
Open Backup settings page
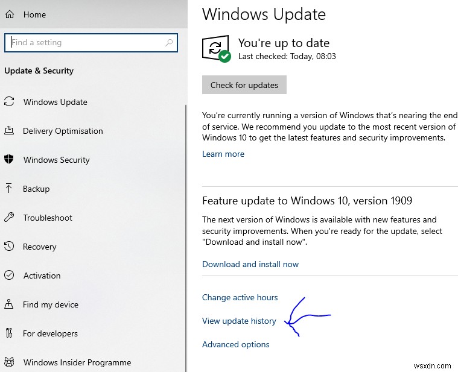click(36, 189)
